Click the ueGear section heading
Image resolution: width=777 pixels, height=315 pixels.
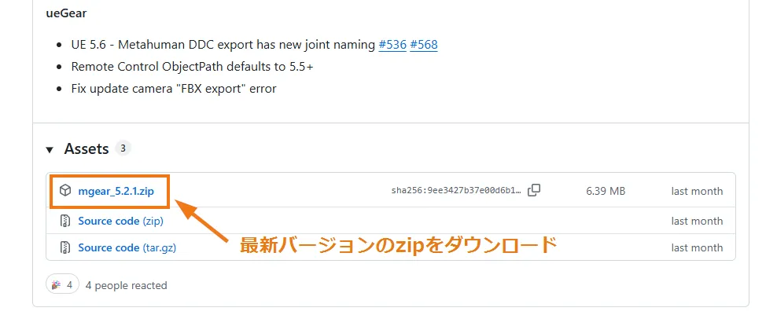(x=65, y=14)
